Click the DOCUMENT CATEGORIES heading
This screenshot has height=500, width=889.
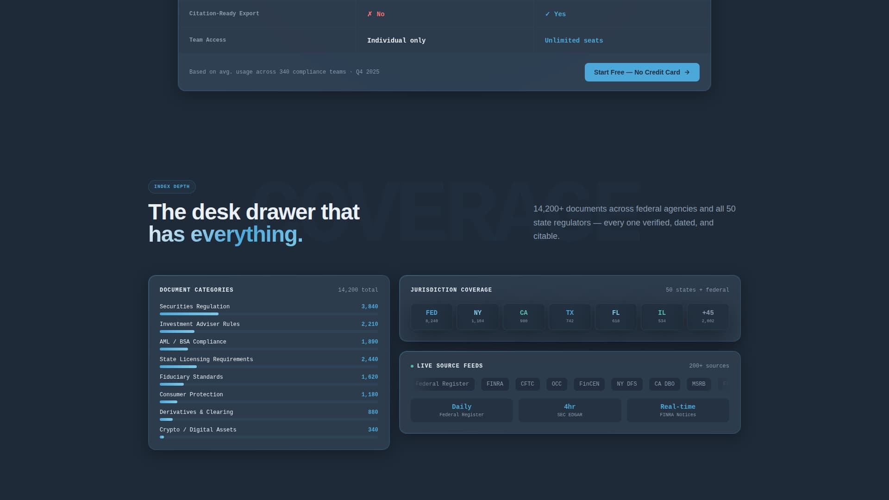click(x=196, y=290)
